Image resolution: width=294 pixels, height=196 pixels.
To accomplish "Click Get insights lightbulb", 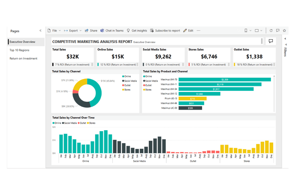I will coord(137,31).
